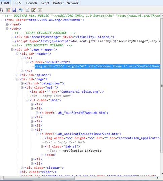Open the CSS tab

tap(18, 3)
